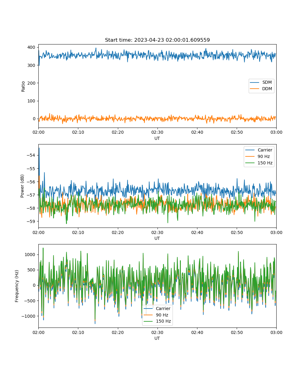Select 'Carrier' in the Frequency plot legend
Screen dimensions: 307x368
click(x=163, y=309)
